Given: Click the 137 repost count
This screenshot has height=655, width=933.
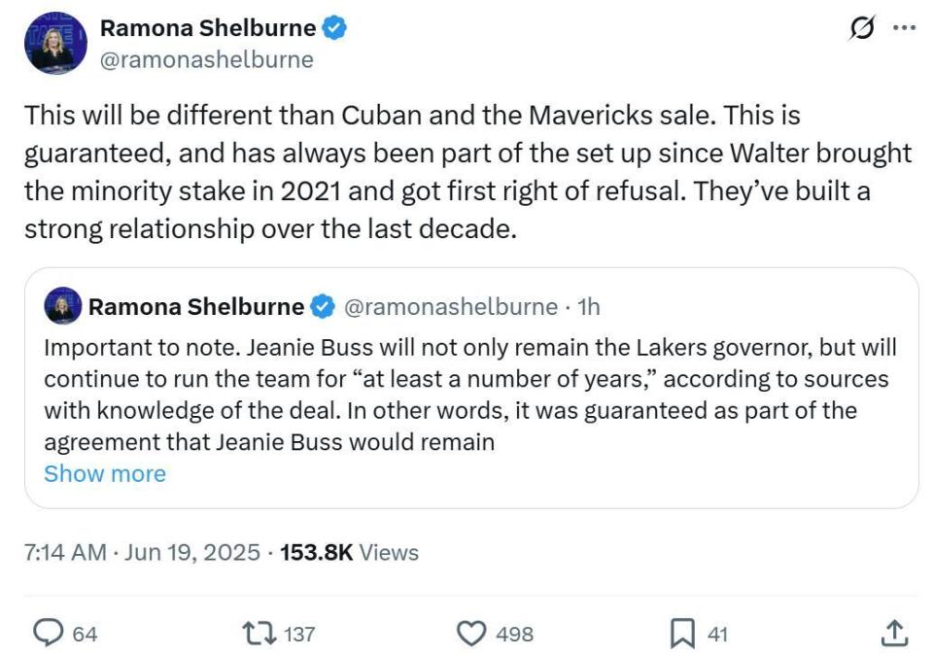Looking at the screenshot, I should [299, 635].
